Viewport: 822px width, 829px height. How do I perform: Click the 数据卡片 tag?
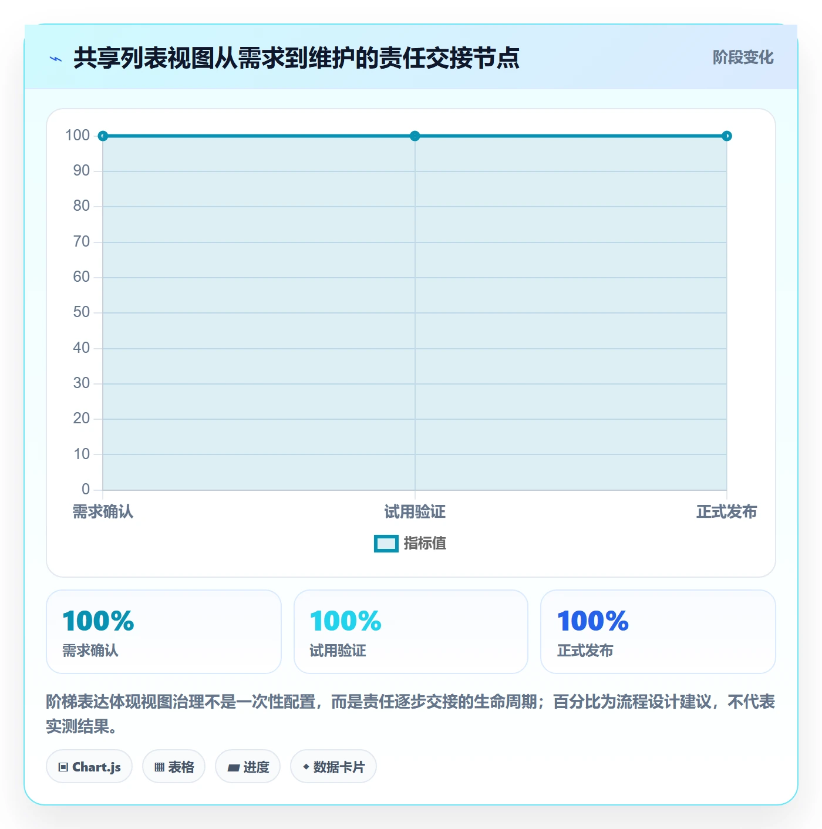pos(333,767)
